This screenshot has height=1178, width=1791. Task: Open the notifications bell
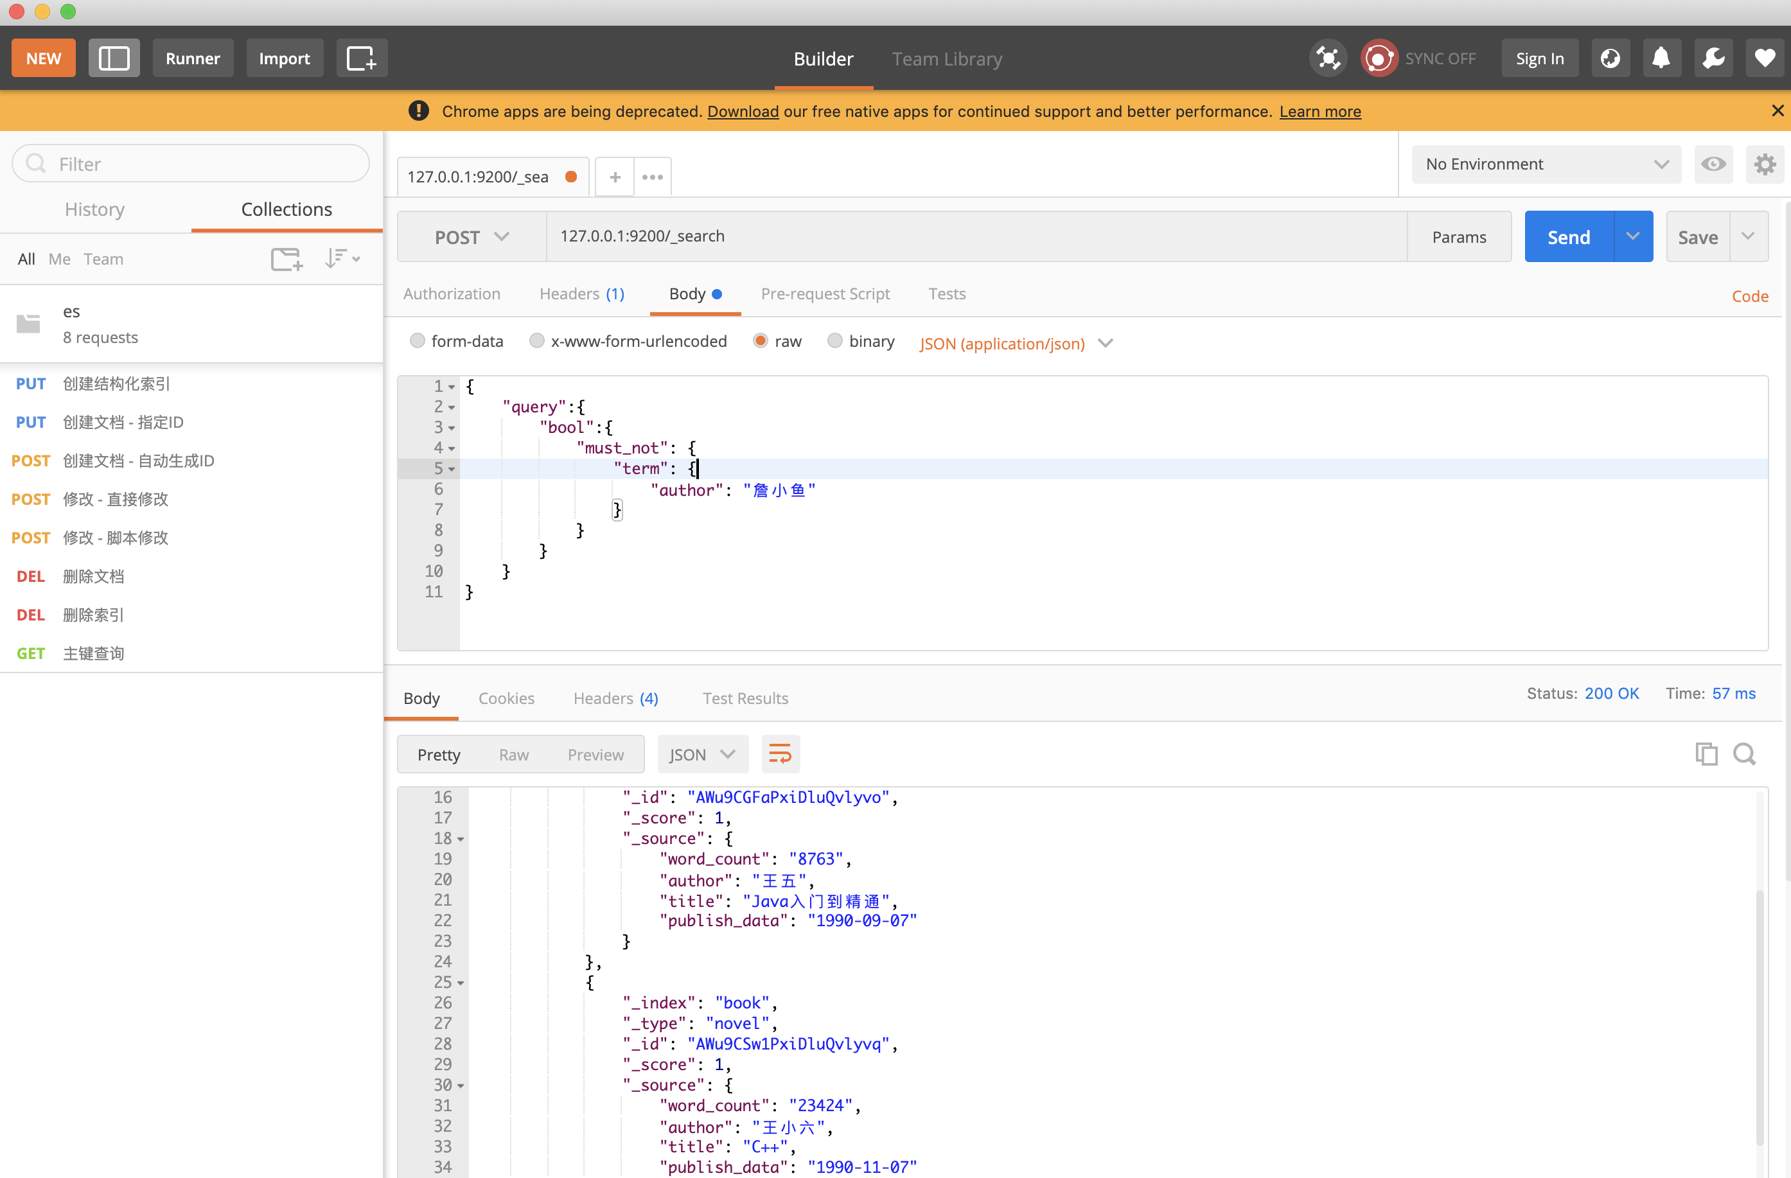[x=1661, y=58]
